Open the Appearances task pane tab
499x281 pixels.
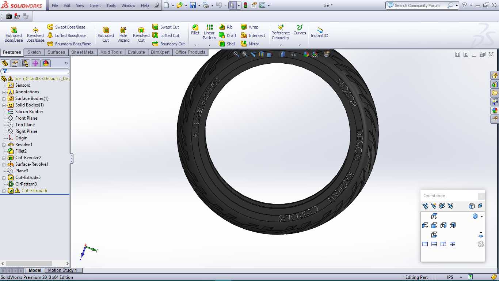(x=495, y=110)
